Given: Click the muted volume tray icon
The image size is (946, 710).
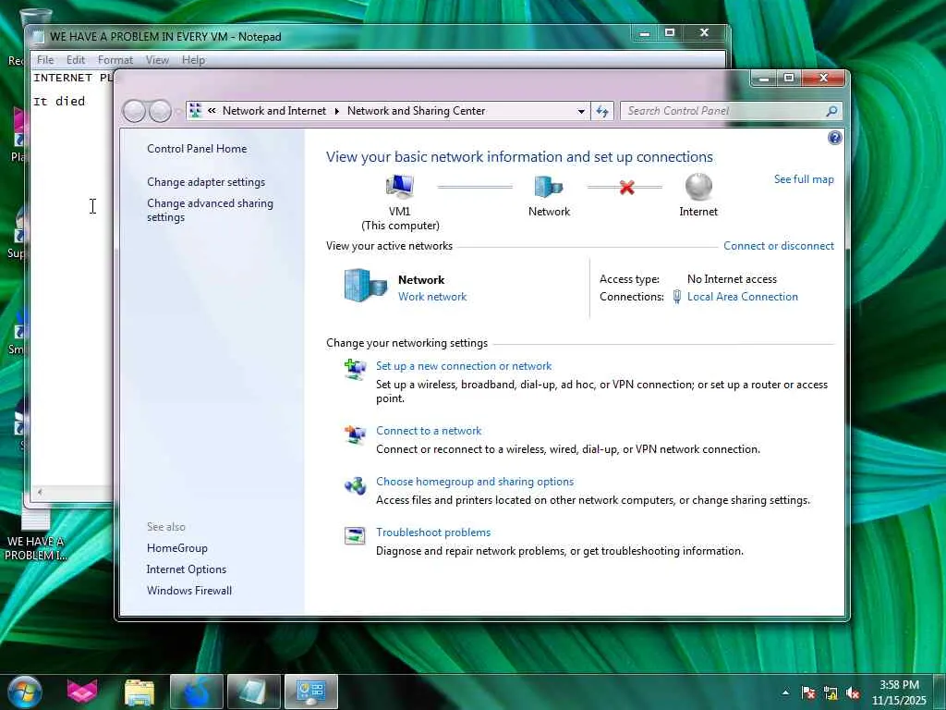Looking at the screenshot, I should [x=853, y=693].
